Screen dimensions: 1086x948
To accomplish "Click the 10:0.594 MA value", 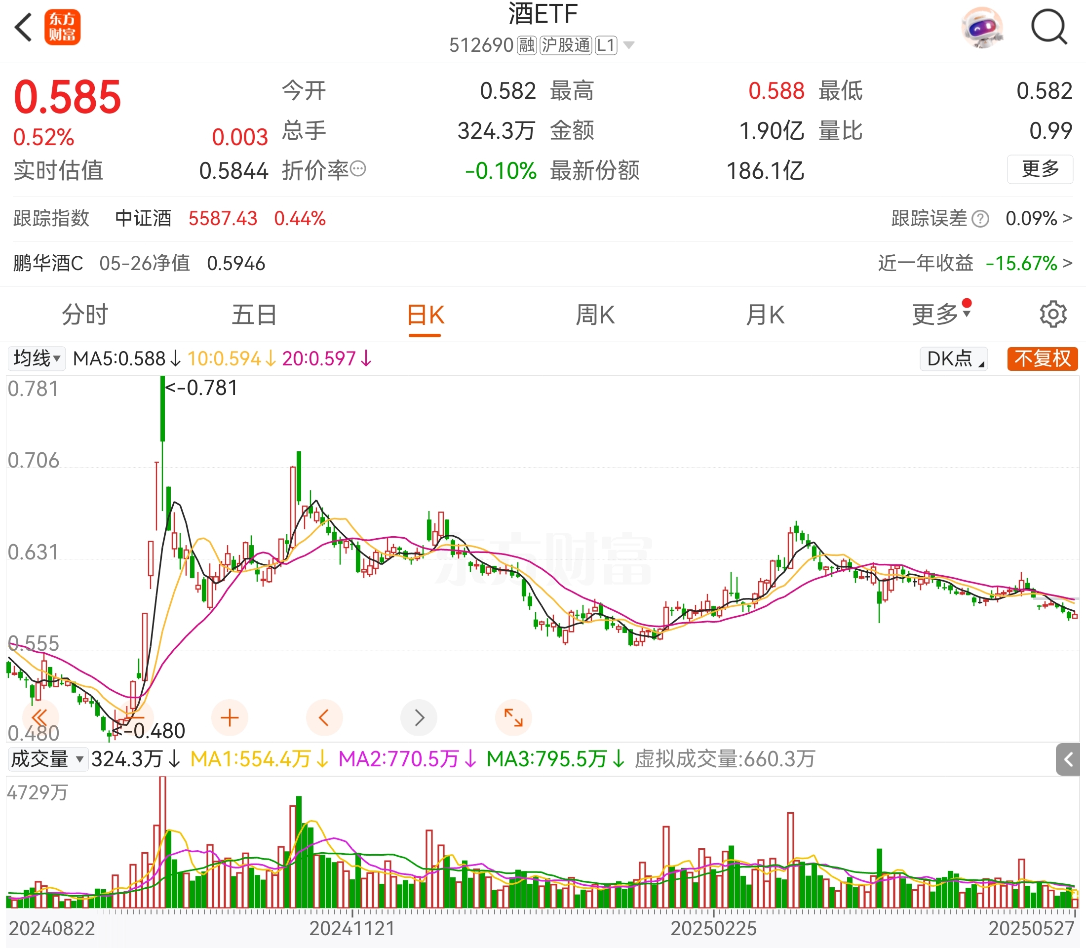I will click(x=232, y=358).
